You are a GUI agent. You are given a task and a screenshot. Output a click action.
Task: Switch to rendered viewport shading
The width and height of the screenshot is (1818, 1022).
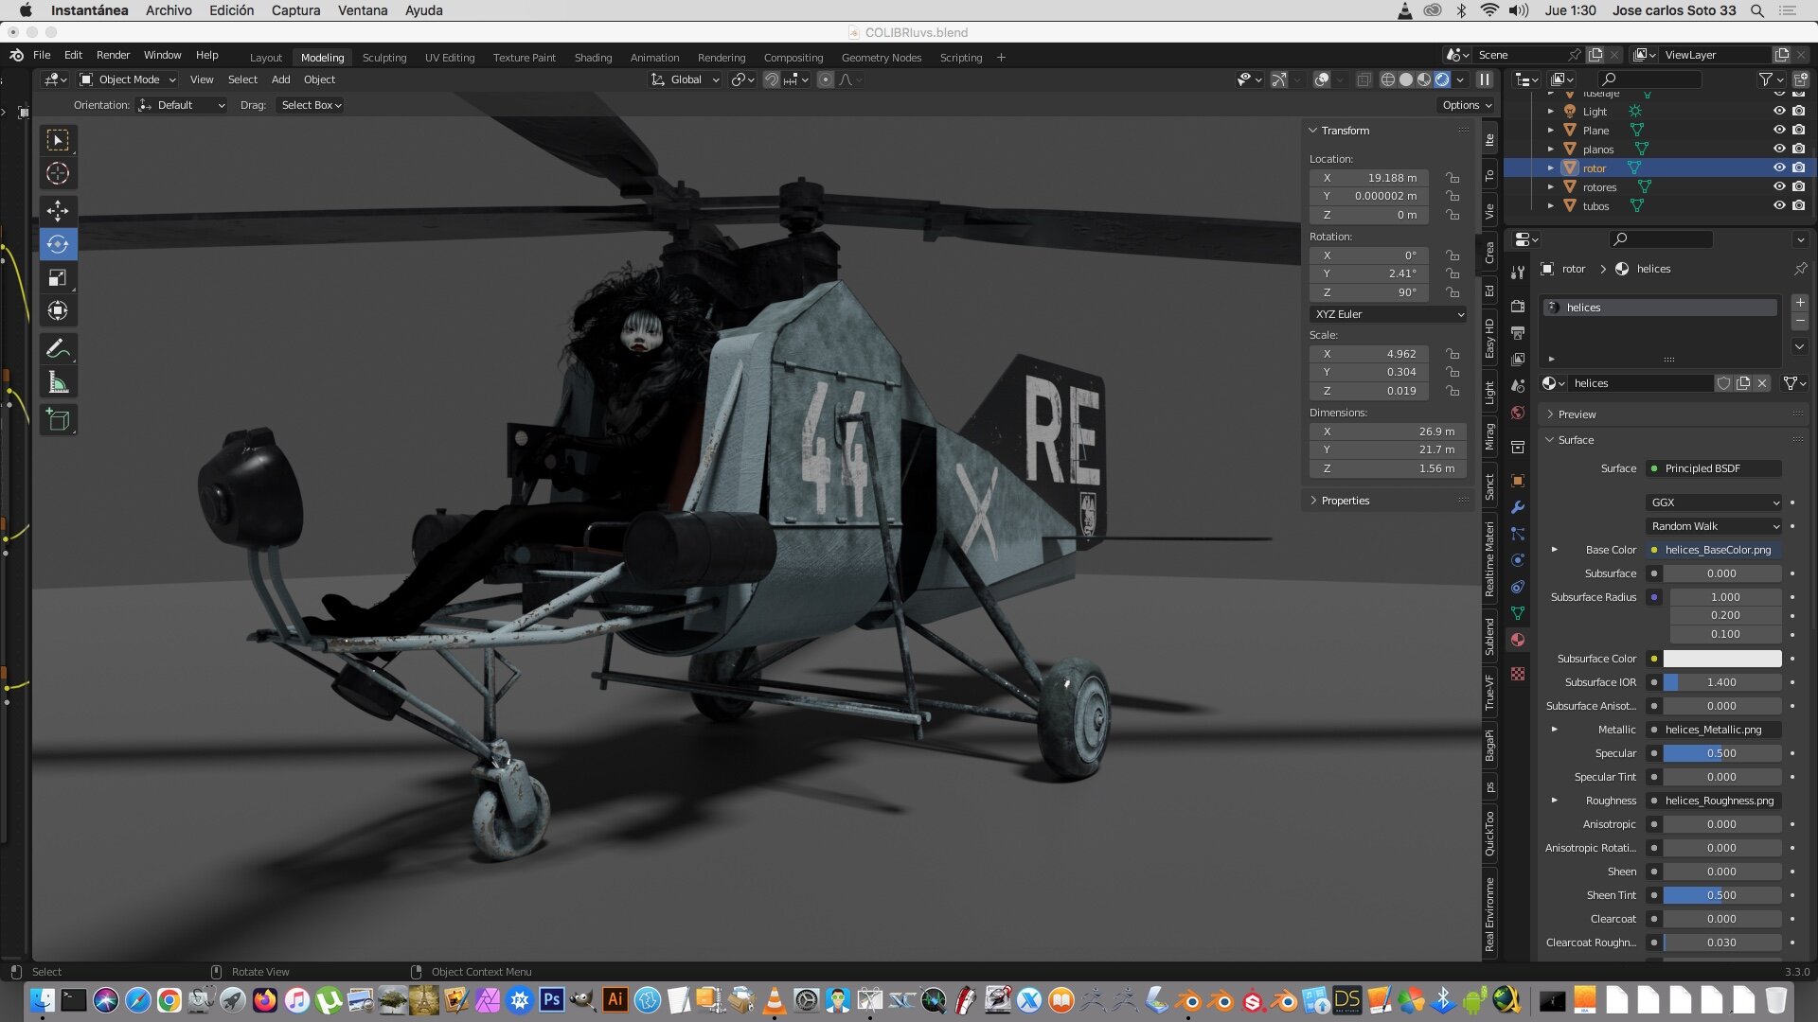pyautogui.click(x=1441, y=79)
